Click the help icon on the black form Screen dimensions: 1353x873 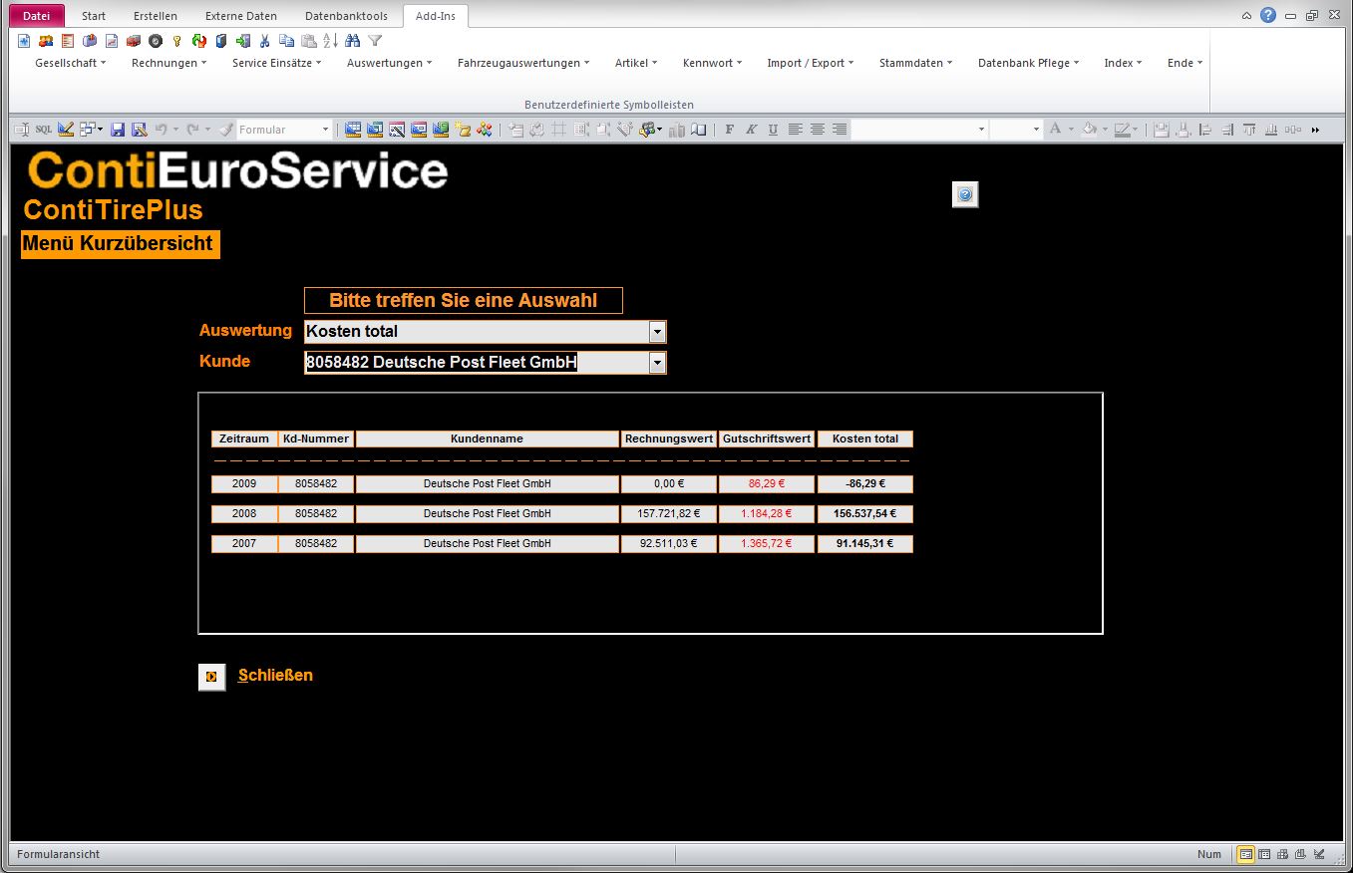click(965, 195)
